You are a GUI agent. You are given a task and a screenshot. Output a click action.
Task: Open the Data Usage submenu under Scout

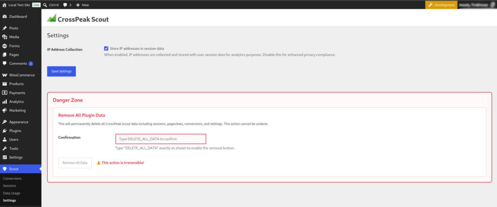(x=12, y=193)
